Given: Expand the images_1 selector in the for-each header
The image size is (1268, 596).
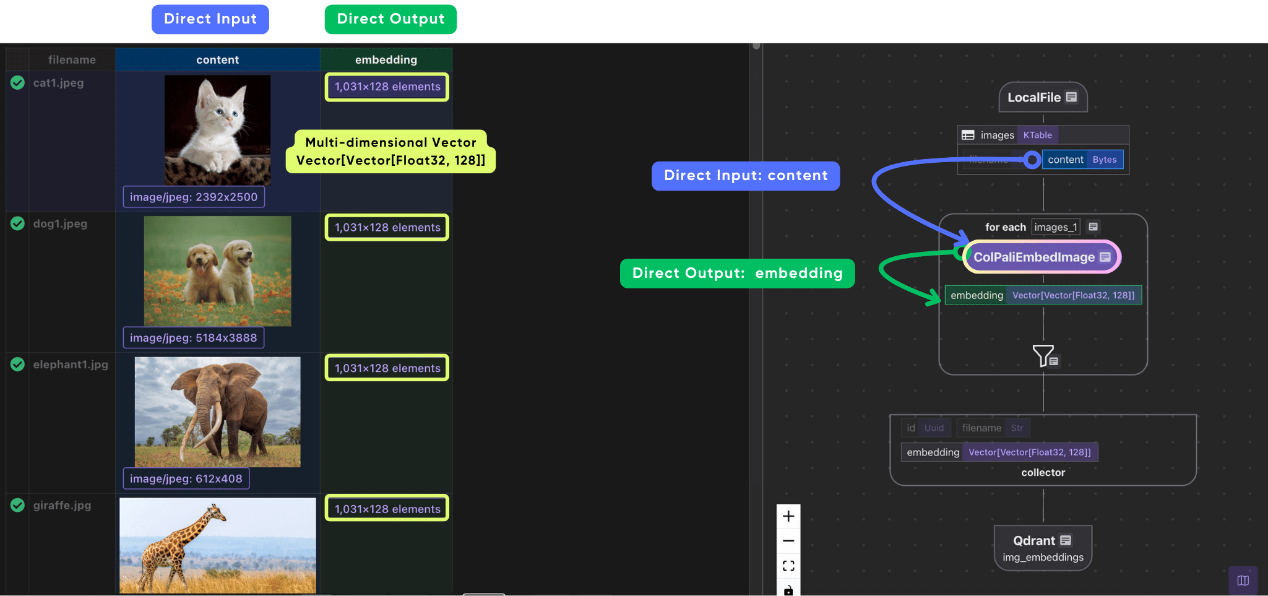Looking at the screenshot, I should coord(1056,227).
